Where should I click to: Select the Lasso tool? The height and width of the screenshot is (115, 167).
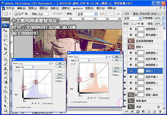(5, 40)
